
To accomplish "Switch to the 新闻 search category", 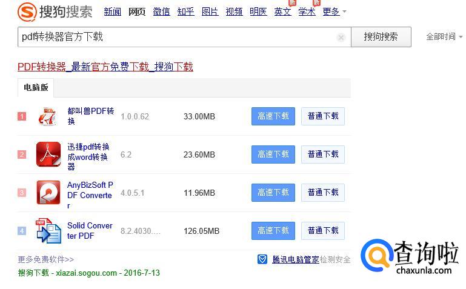I will (112, 12).
